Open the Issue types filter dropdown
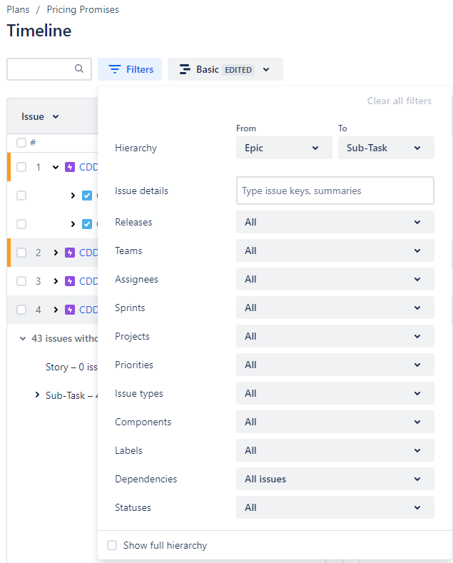This screenshot has width=453, height=563. coord(335,393)
